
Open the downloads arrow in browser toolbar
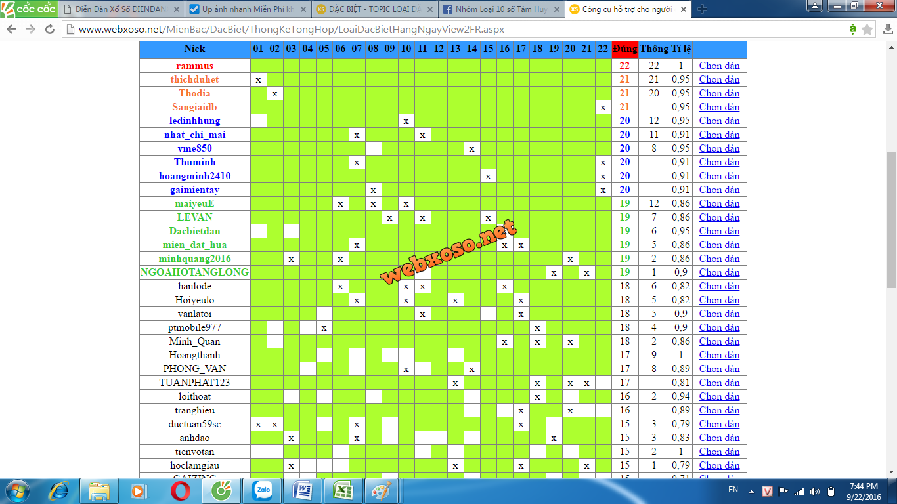click(x=886, y=30)
